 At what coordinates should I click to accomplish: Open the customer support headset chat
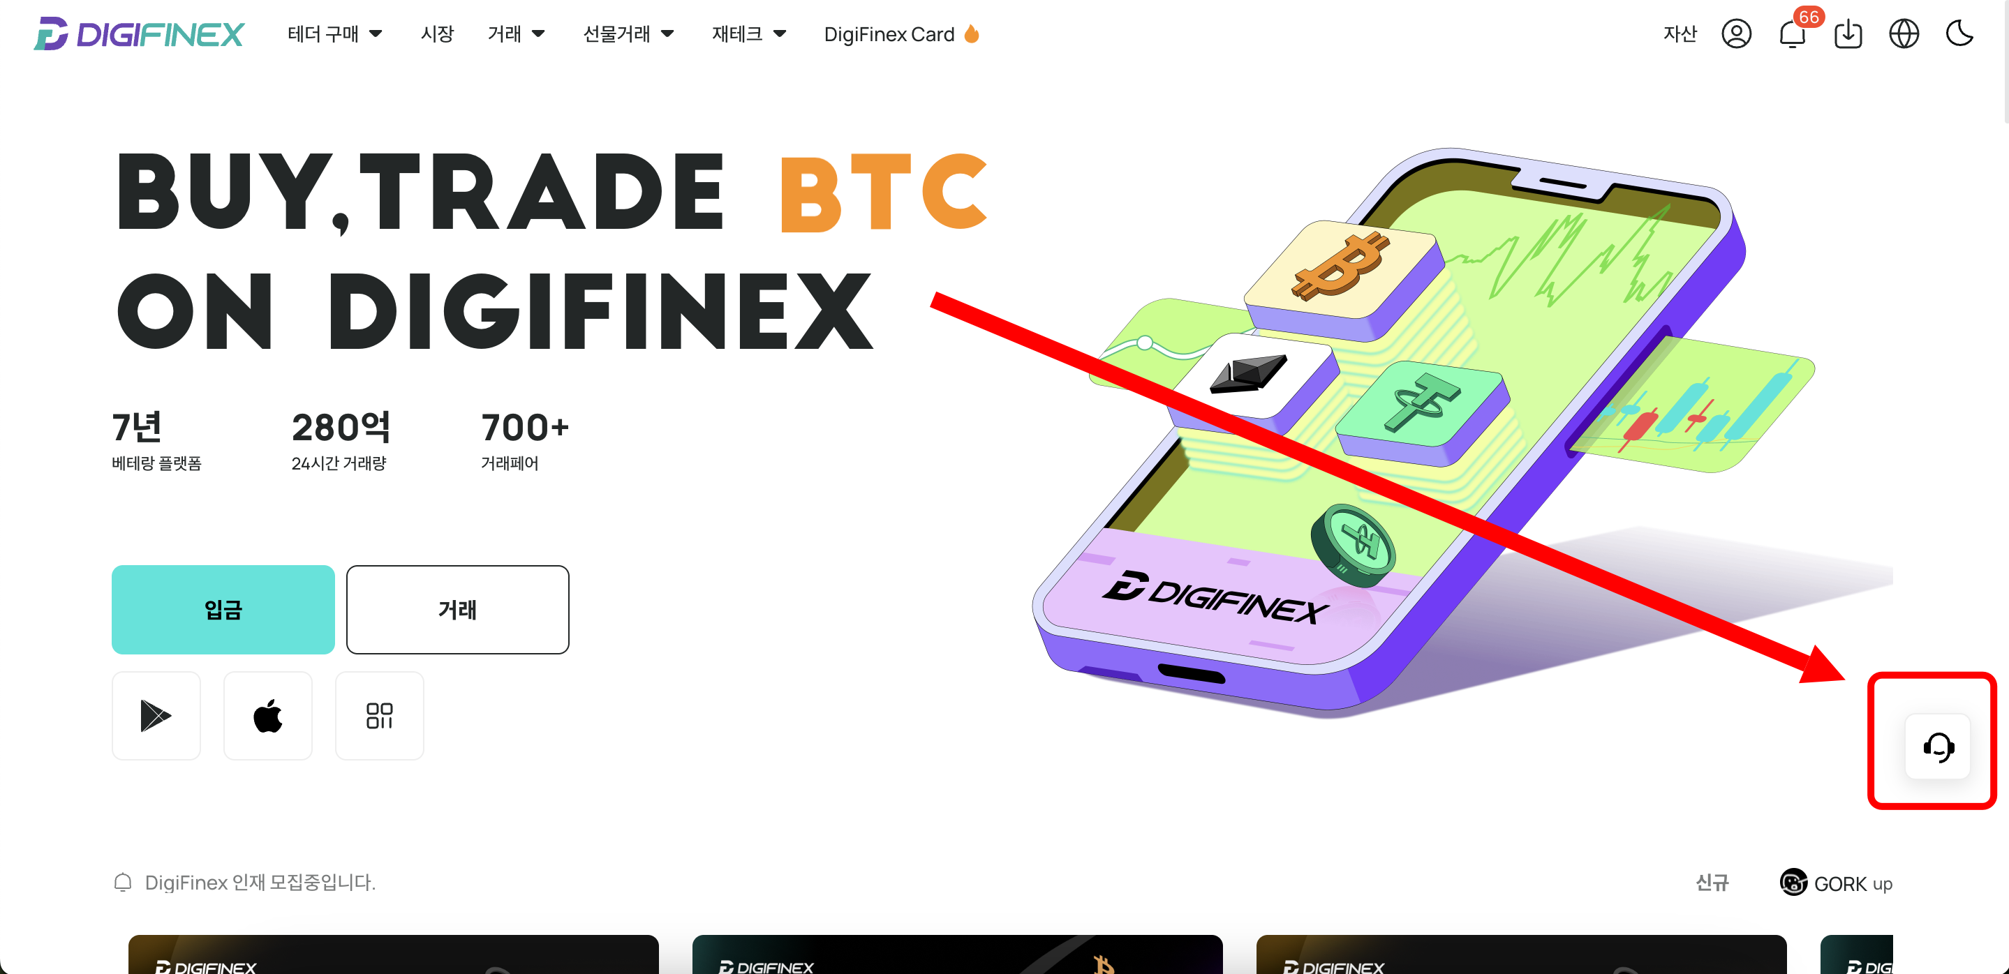click(1937, 747)
